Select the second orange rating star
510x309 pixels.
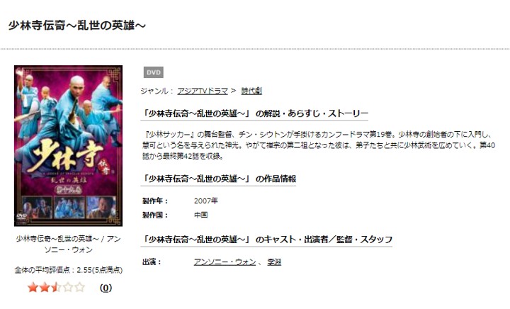(45, 287)
